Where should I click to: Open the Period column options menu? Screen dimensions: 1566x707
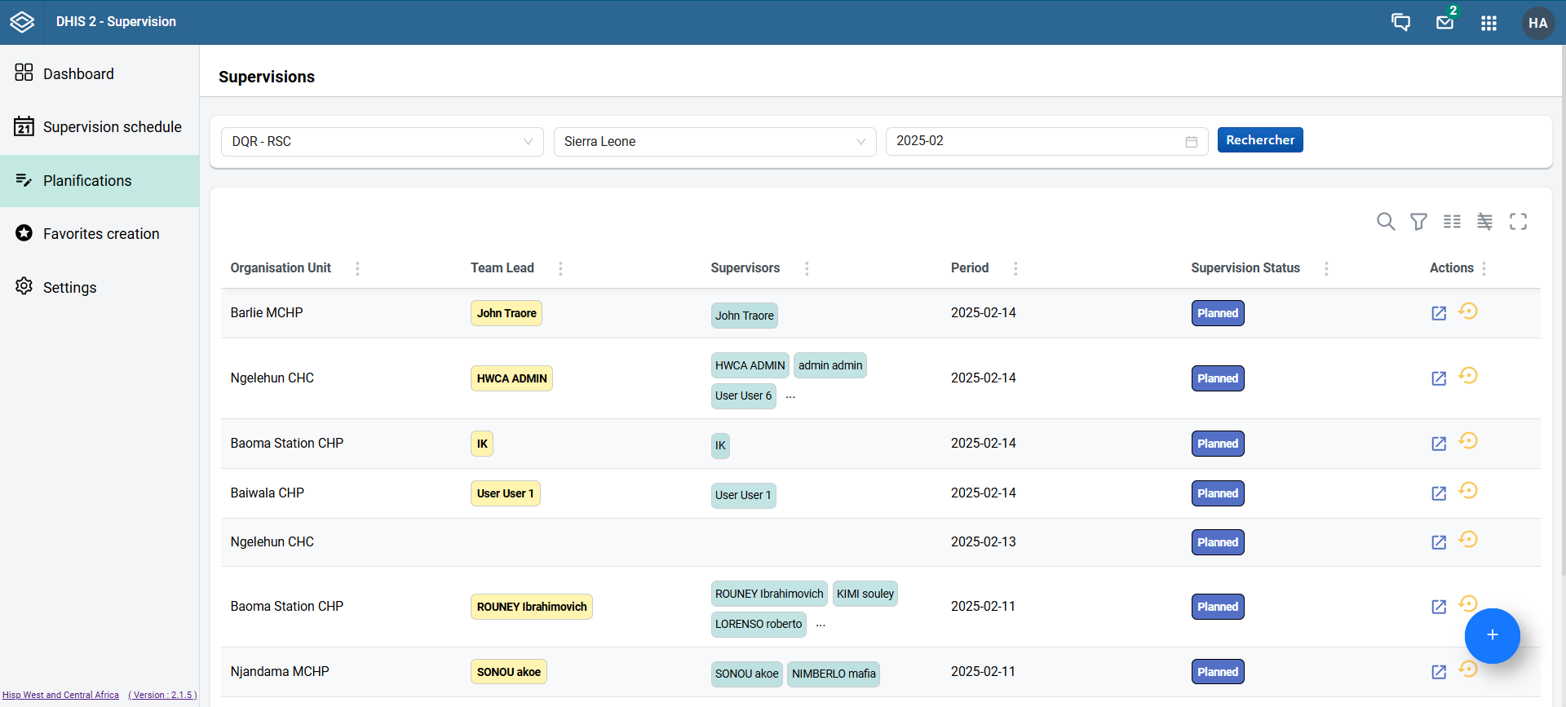pos(1015,268)
